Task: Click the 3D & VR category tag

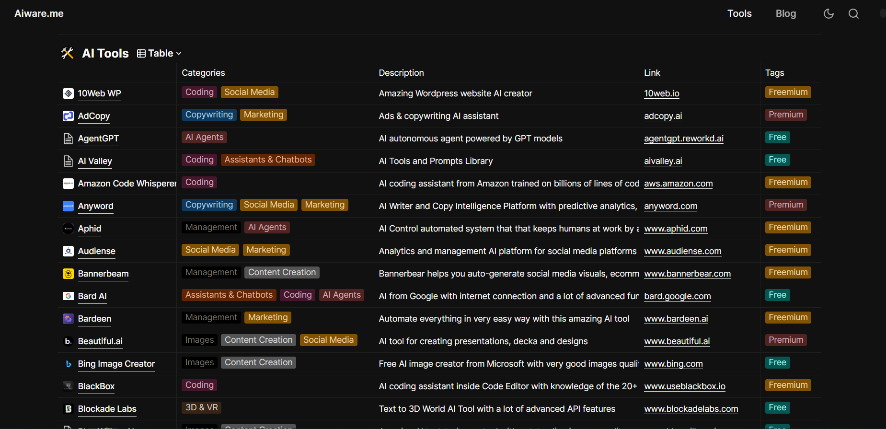Action: coord(201,407)
